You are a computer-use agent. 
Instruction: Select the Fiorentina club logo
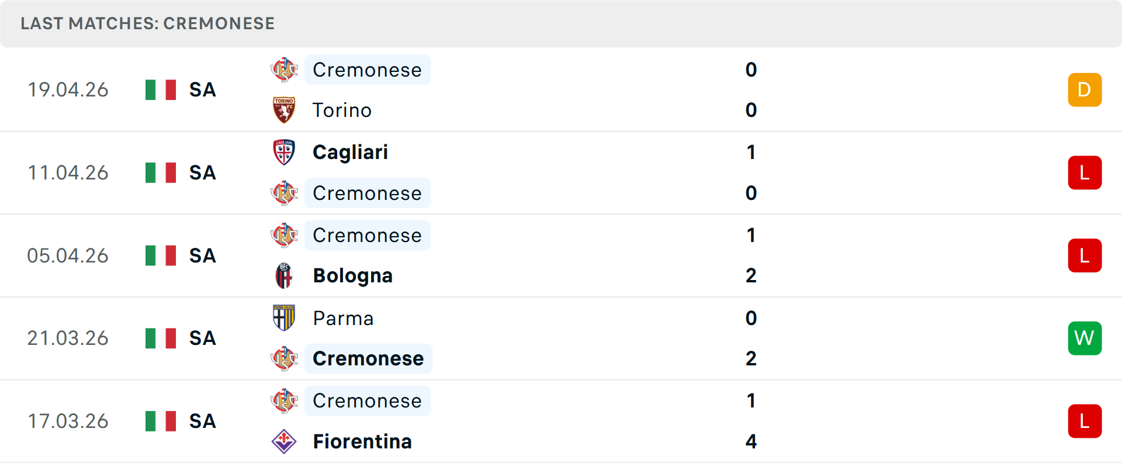click(x=284, y=441)
